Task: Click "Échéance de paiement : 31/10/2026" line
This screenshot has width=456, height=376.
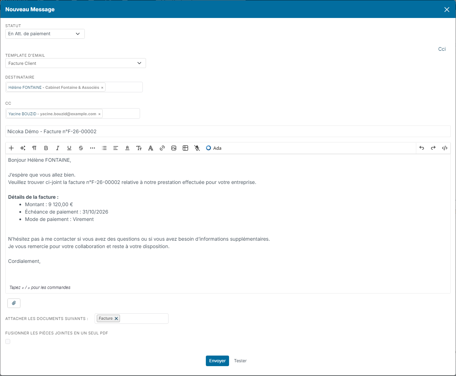Action: coord(66,212)
